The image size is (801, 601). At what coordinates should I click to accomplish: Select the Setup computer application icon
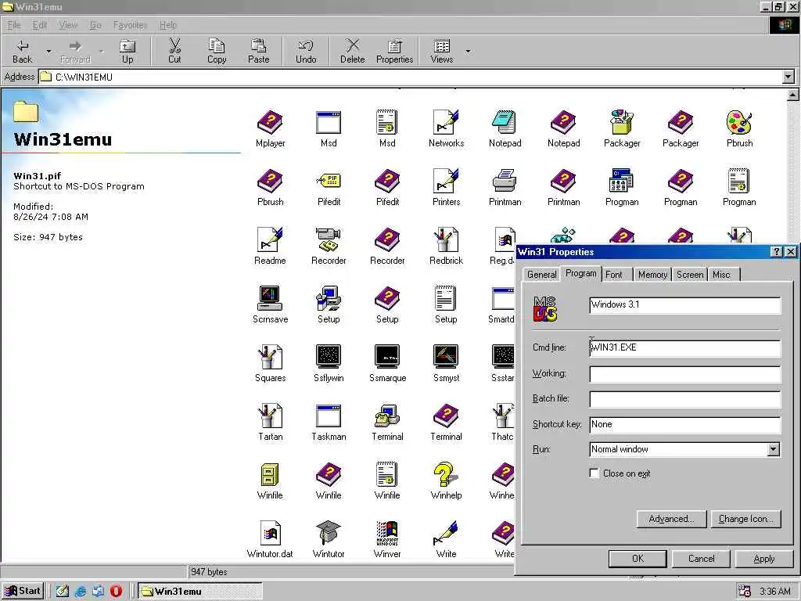pyautogui.click(x=329, y=298)
